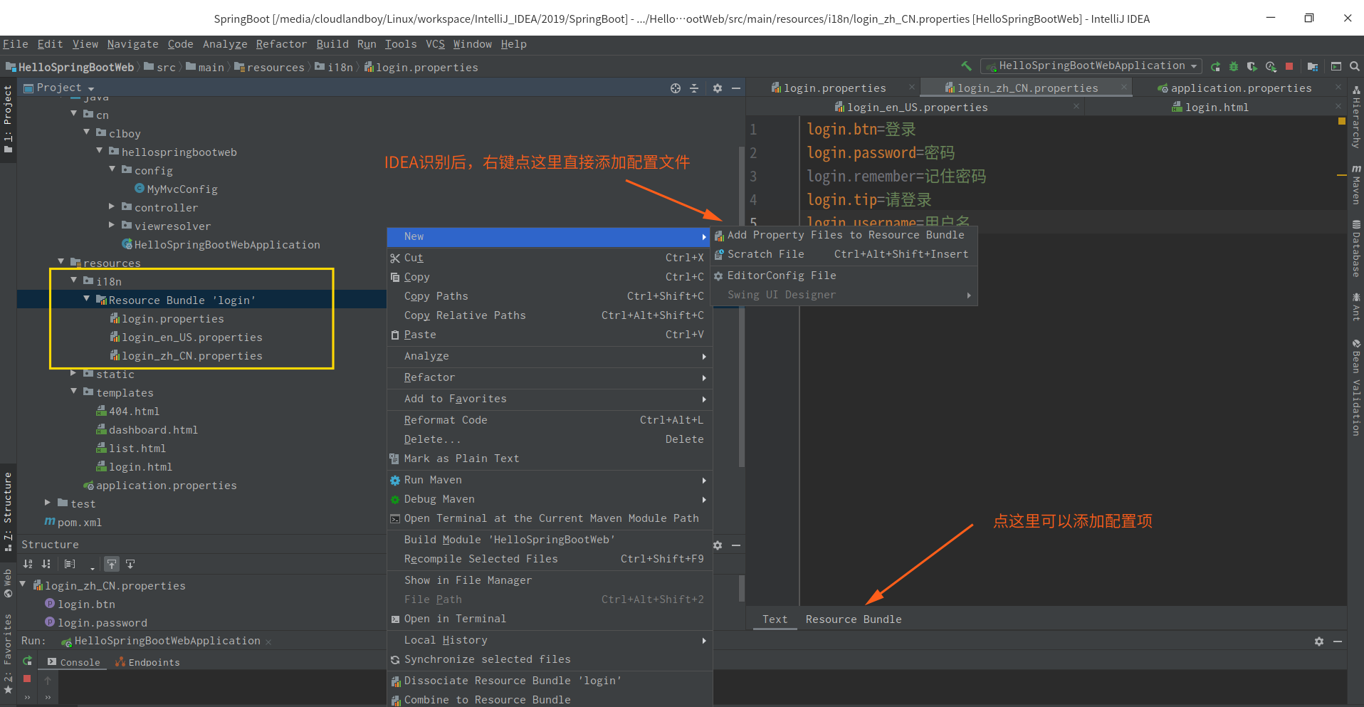Viewport: 1364px width, 707px height.
Task: Stop the application with the red square icon
Action: click(x=1289, y=66)
